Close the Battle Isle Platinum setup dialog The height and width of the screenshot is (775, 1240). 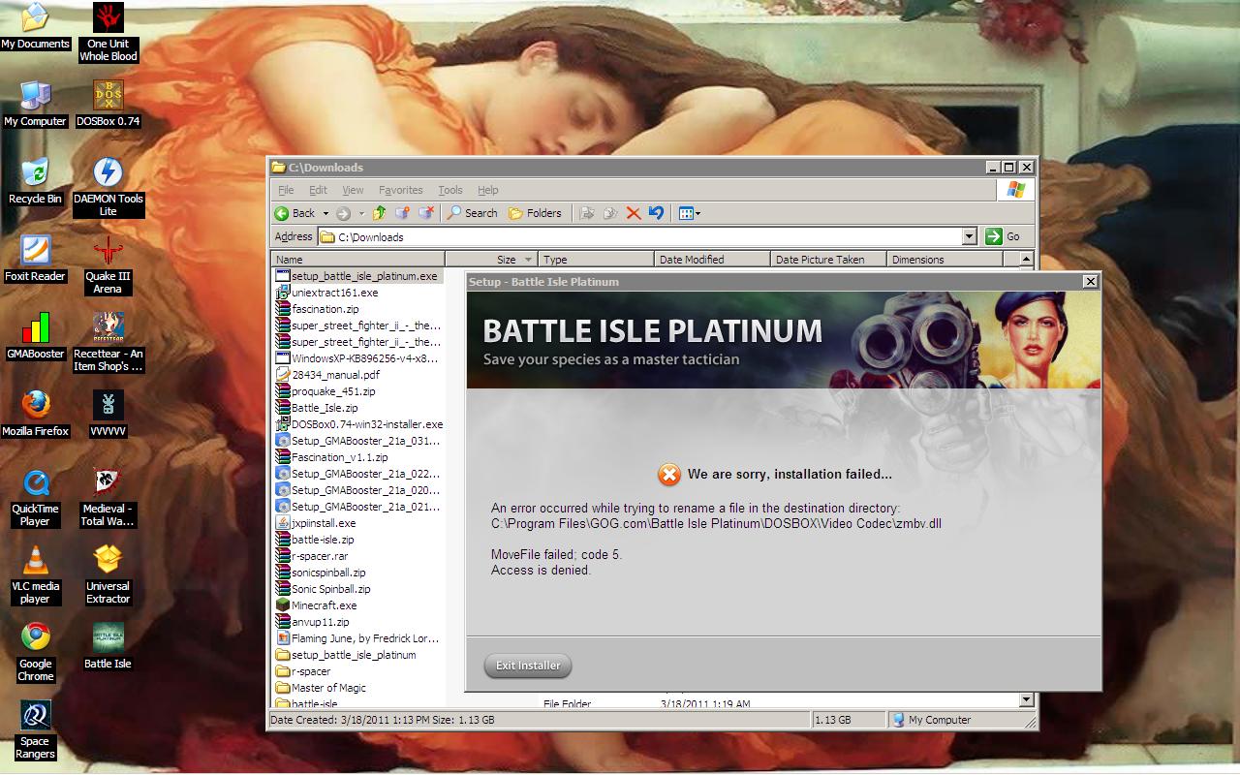(x=1090, y=282)
